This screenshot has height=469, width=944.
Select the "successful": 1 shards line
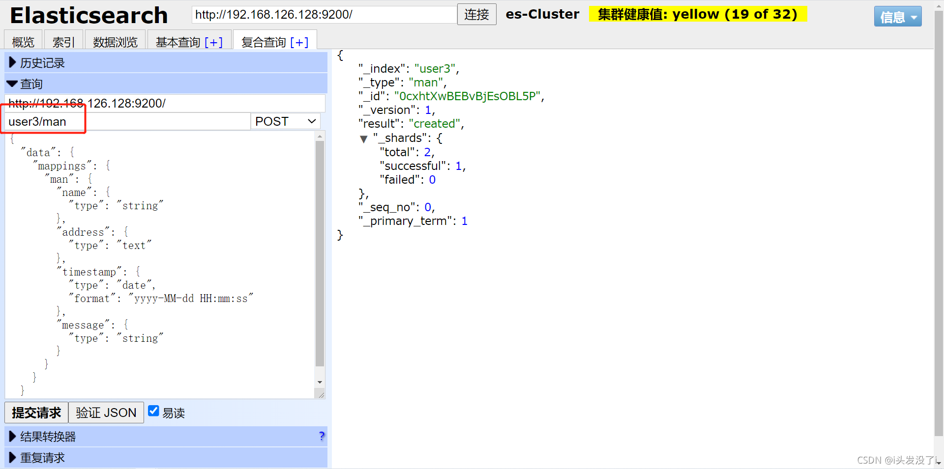tap(423, 166)
